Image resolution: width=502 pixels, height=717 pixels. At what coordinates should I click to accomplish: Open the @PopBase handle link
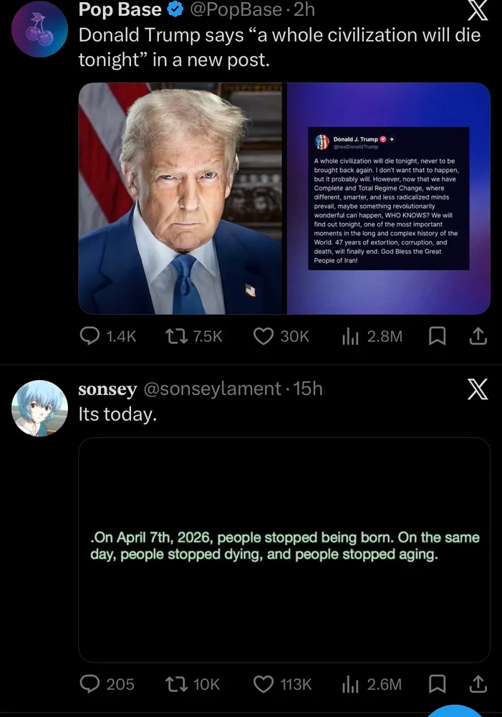[x=236, y=9]
